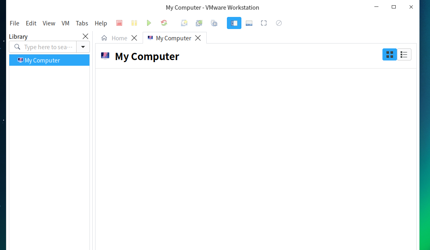Click the Revert to Snapshot icon
The height and width of the screenshot is (250, 430).
[x=199, y=23]
